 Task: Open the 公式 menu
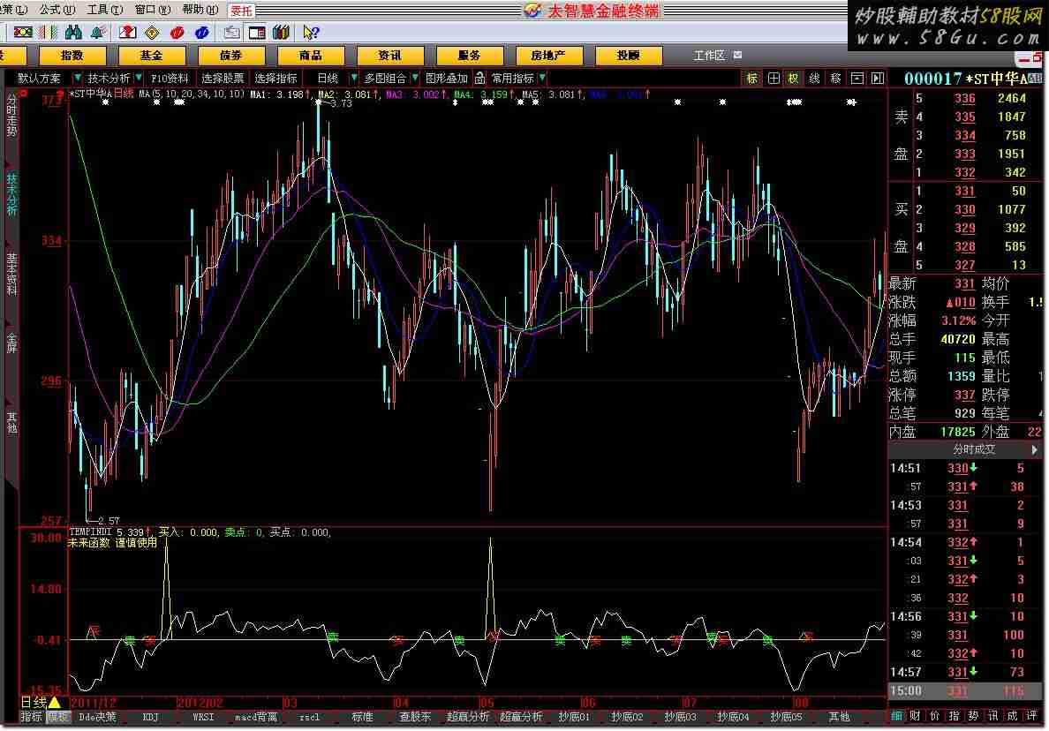57,10
